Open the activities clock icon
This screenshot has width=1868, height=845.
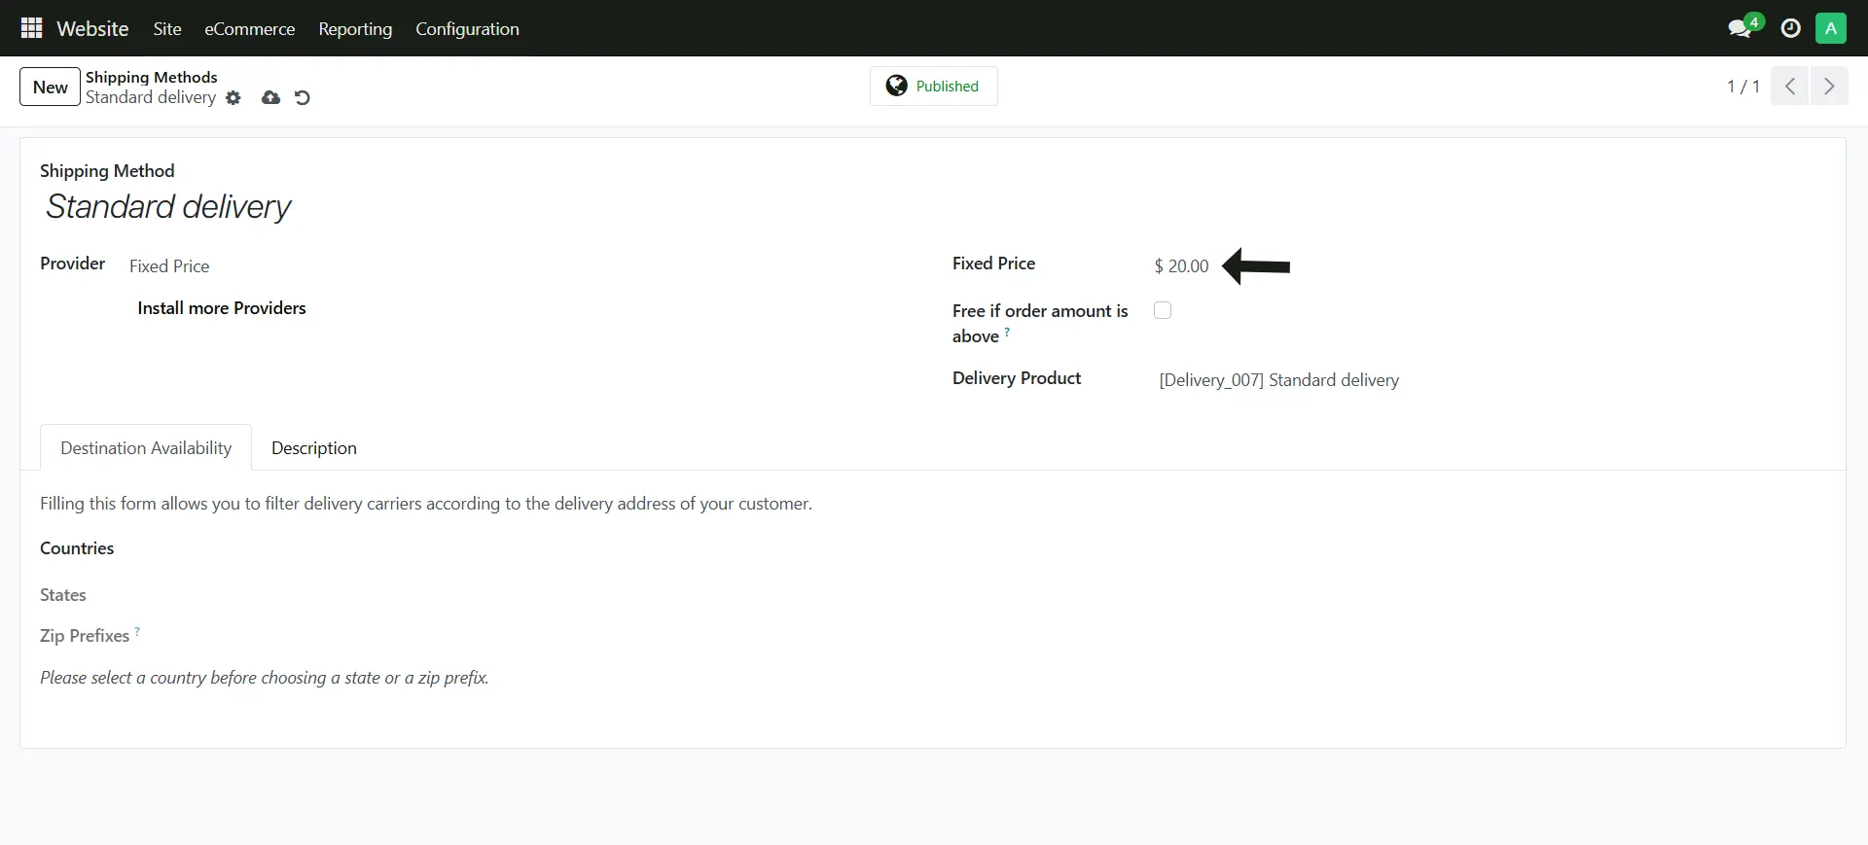[1790, 28]
